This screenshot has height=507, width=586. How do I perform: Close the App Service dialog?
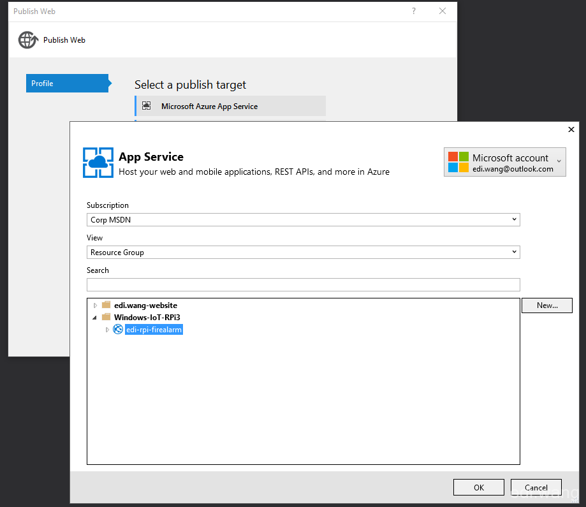571,129
